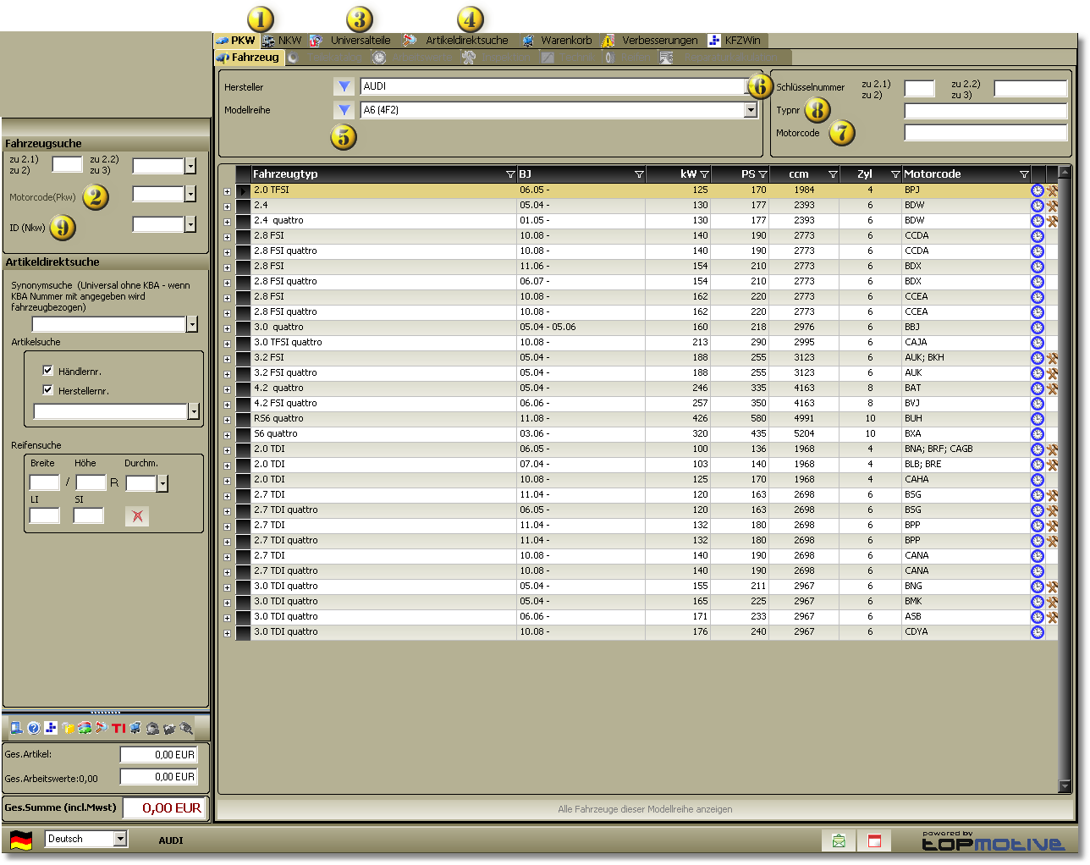Click the filter funnel on the Fahrzeugtyp column
1090x865 pixels.
coord(510,174)
